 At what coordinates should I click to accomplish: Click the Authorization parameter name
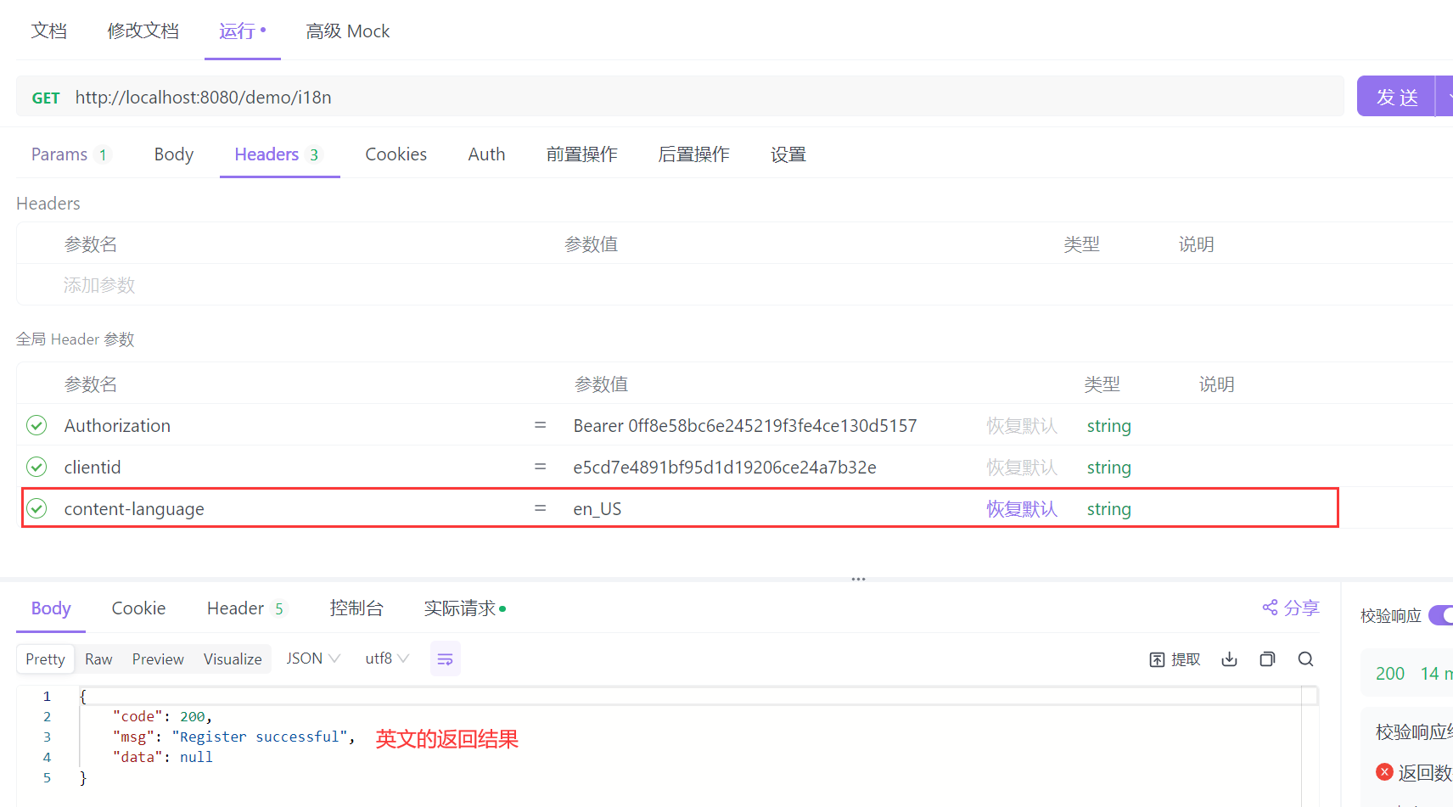point(117,426)
